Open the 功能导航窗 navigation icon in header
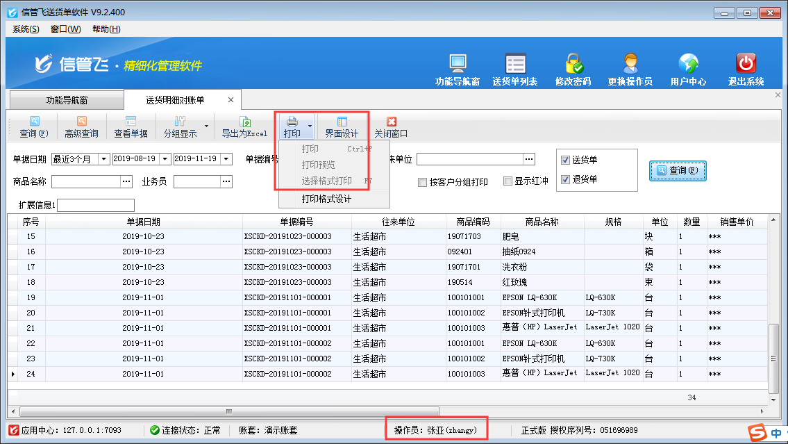The width and height of the screenshot is (788, 444). (457, 64)
